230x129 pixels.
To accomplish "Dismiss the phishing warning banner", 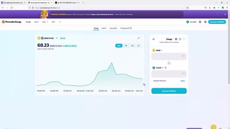I will coord(225,14).
